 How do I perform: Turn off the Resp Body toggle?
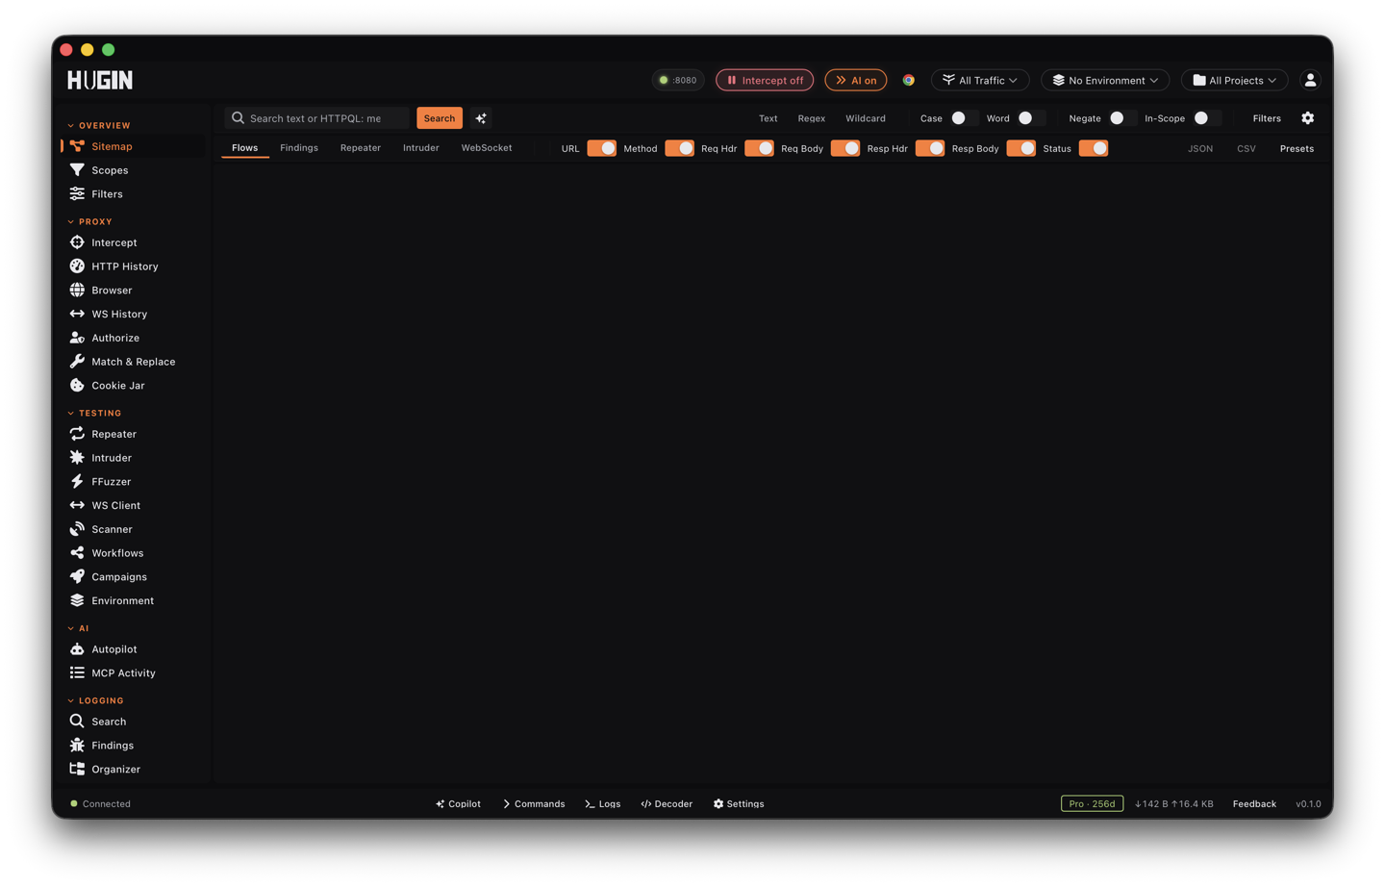tap(1021, 148)
